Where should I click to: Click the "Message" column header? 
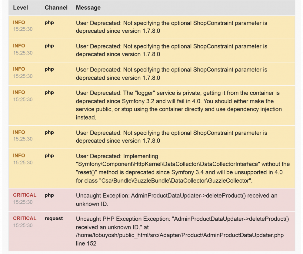point(88,8)
